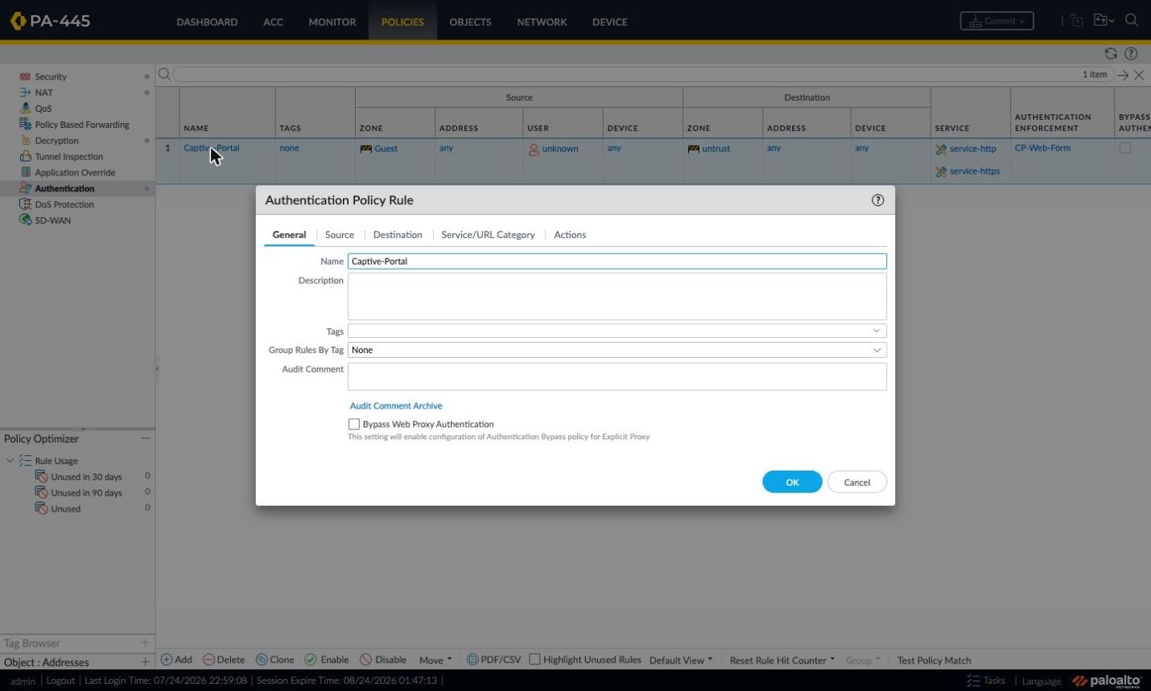The width and height of the screenshot is (1151, 691).
Task: Open the Move dropdown menu
Action: [x=435, y=660]
